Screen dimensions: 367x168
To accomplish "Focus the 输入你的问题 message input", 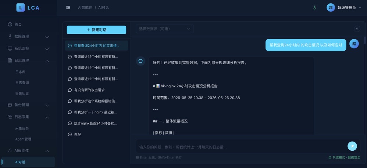I will pyautogui.click(x=241, y=147).
